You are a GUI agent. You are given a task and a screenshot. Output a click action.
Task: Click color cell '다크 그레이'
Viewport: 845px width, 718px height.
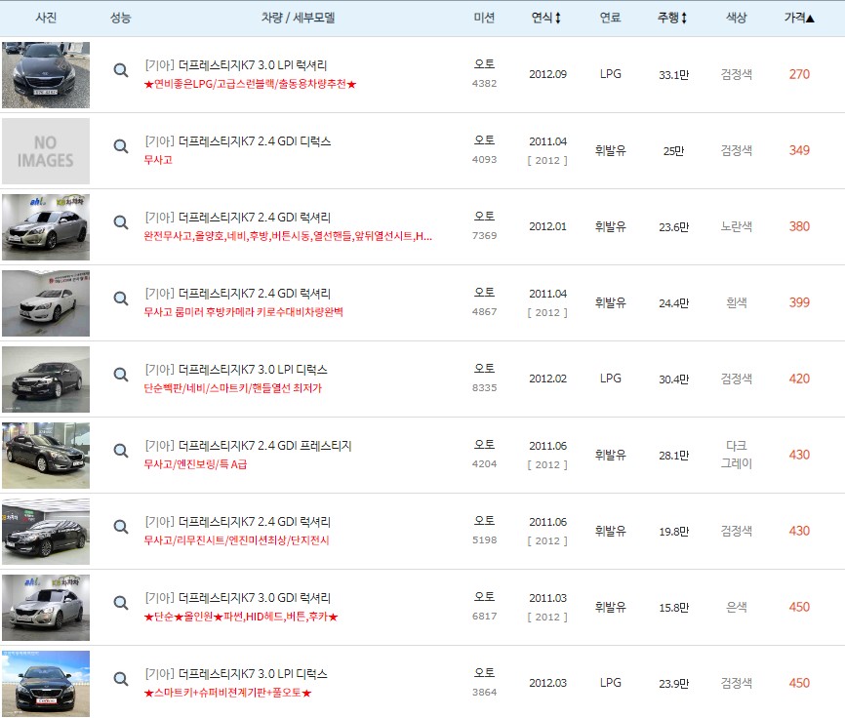tap(736, 455)
